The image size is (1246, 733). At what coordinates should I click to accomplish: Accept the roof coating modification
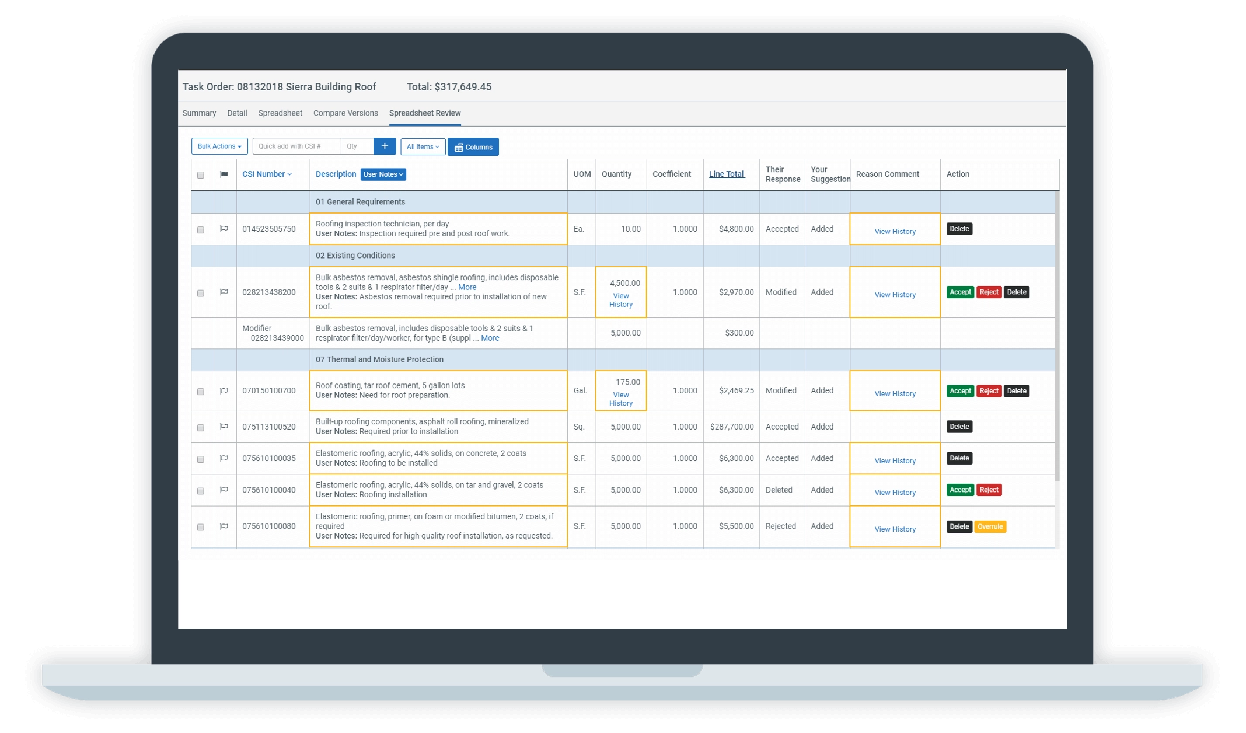pos(960,391)
